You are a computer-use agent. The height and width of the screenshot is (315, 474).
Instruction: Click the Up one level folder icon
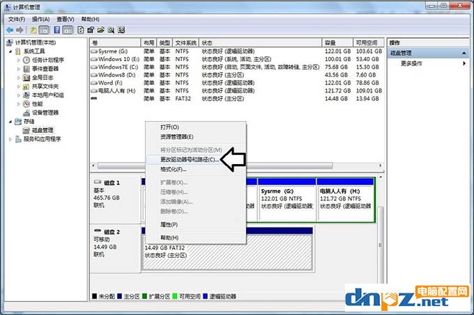pyautogui.click(x=33, y=30)
